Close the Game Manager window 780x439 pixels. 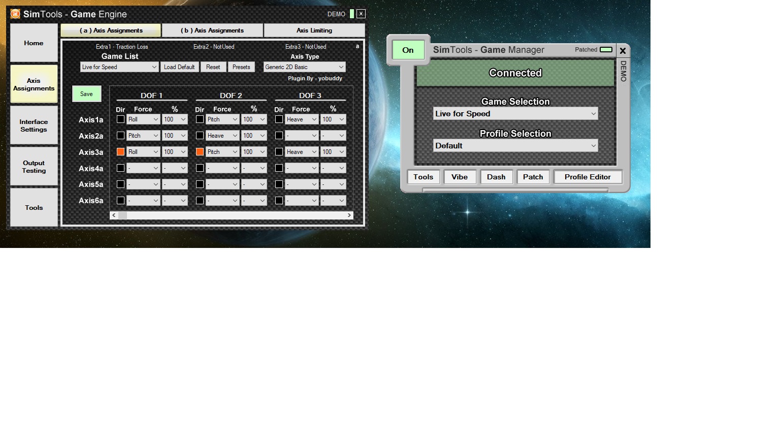click(623, 51)
